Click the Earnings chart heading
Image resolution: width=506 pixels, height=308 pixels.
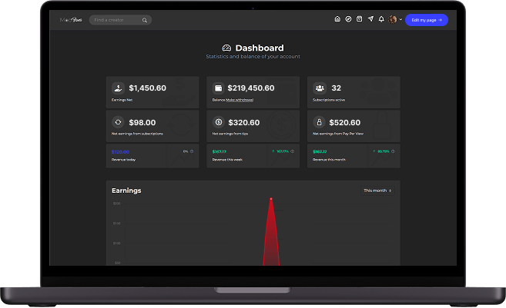pos(126,190)
